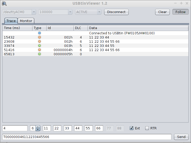The image size is (191, 143).
Task: Click the blue info icon in first row
Action: tap(40, 33)
